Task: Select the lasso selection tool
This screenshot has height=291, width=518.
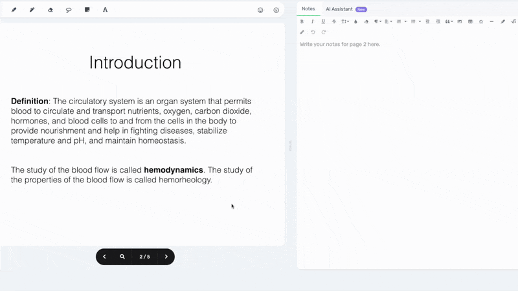Action: (x=69, y=10)
